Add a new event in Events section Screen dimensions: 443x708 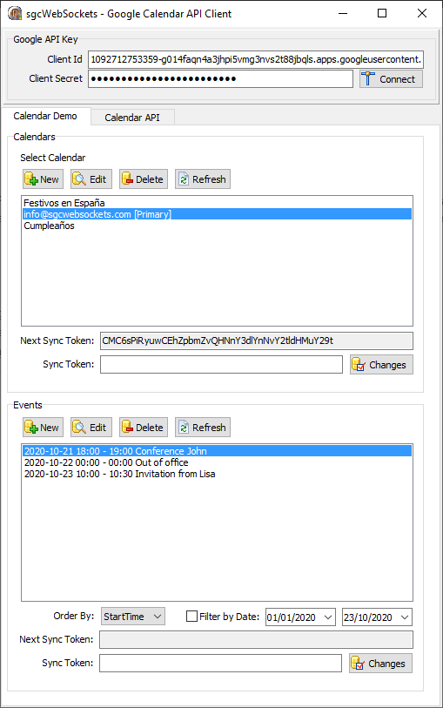(x=43, y=427)
